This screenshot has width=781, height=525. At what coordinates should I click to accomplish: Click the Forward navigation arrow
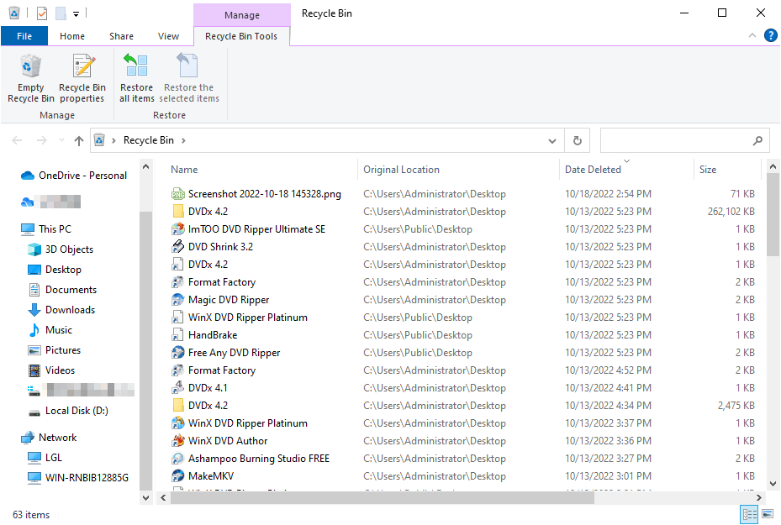[x=42, y=141]
